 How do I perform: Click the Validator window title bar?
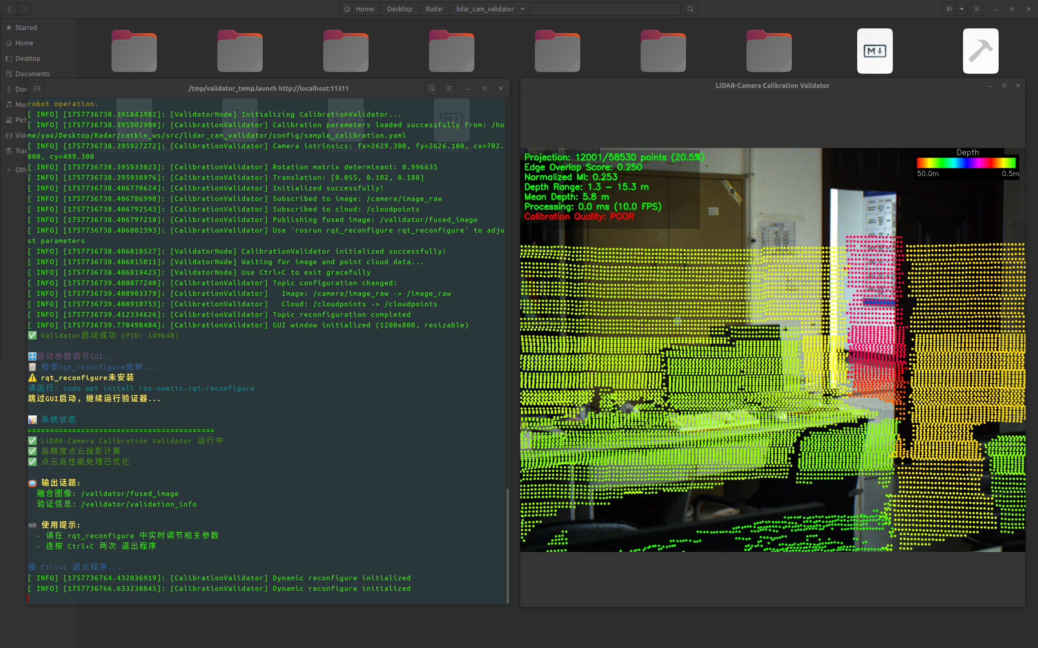pos(772,86)
